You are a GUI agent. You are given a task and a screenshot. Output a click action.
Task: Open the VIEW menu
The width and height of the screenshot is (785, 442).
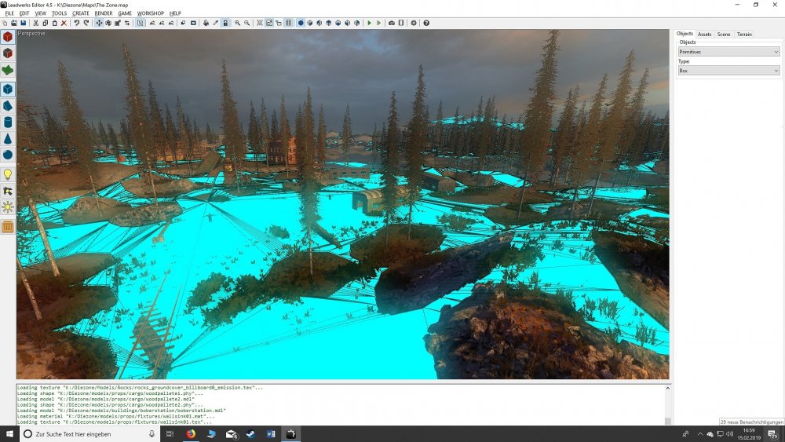tap(41, 13)
